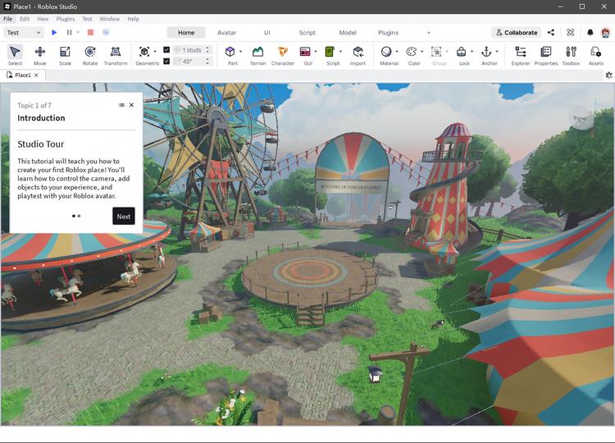
Task: Click Next in the Studio Tour
Action: [124, 217]
